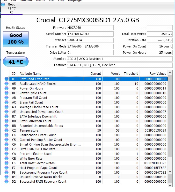Click the scroll up arrow of attribute list

point(170,73)
